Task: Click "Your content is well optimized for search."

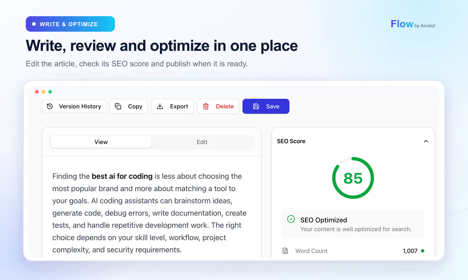Action: point(356,229)
